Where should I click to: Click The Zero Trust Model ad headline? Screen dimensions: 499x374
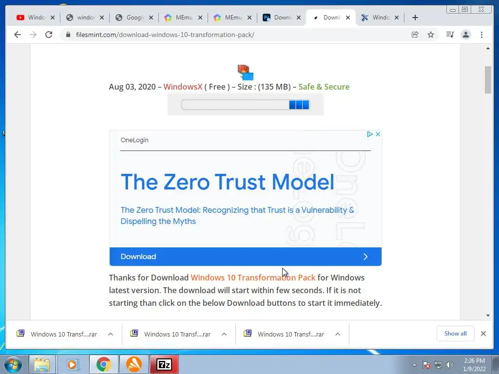pyautogui.click(x=228, y=182)
